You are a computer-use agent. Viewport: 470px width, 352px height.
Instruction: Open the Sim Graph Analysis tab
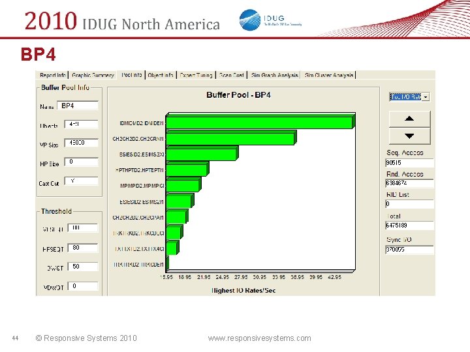coord(275,75)
